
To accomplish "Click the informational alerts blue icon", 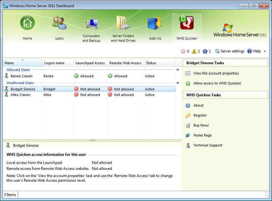I will point(205,52).
